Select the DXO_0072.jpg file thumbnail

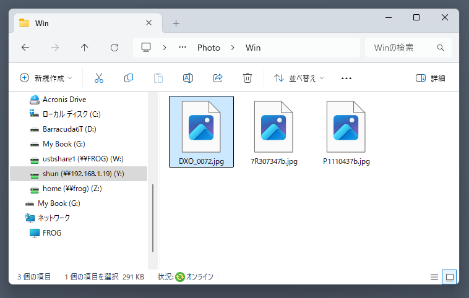tap(201, 132)
